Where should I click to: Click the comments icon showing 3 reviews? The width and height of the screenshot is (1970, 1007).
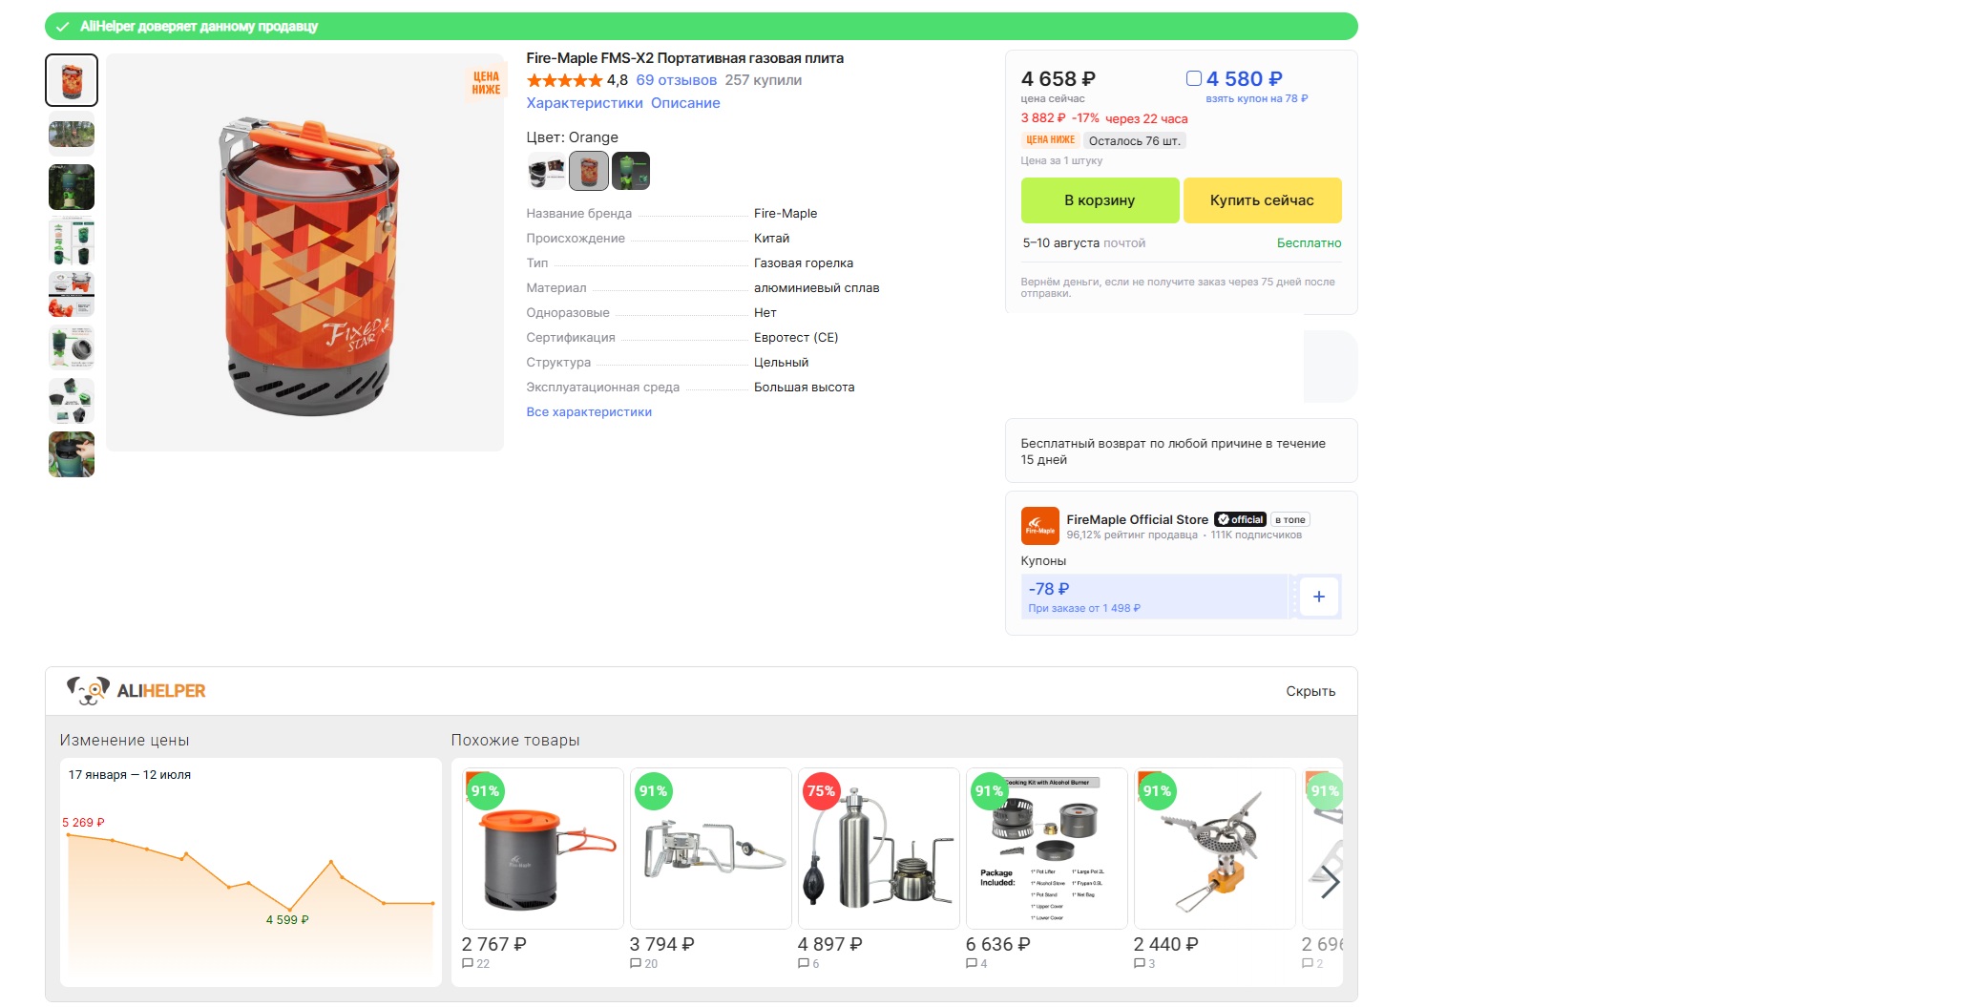point(1140,964)
